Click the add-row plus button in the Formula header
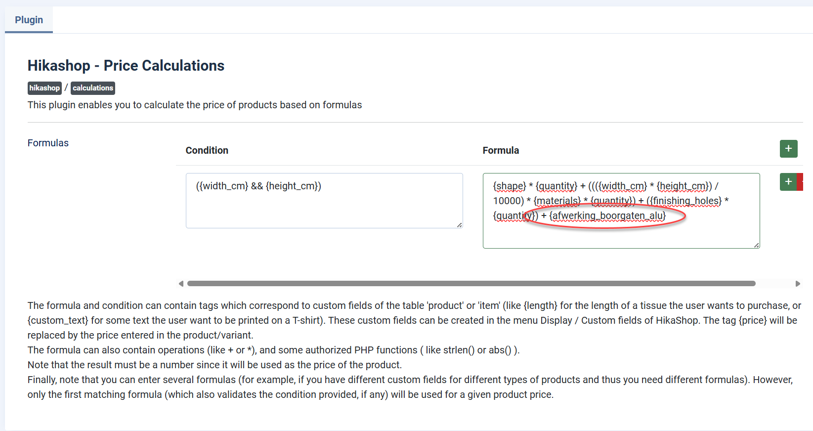Viewport: 813px width, 431px height. (x=788, y=149)
